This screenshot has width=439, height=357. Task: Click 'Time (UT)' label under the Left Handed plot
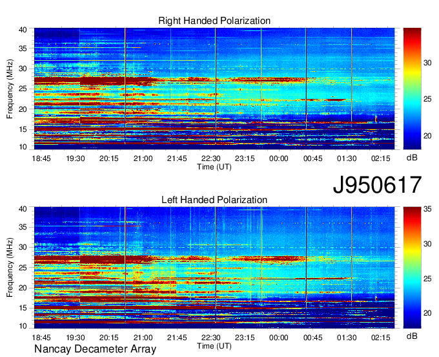pyautogui.click(x=214, y=346)
